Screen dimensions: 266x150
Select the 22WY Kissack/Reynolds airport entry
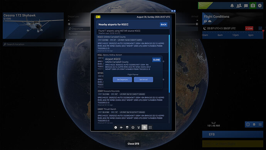click(x=133, y=98)
